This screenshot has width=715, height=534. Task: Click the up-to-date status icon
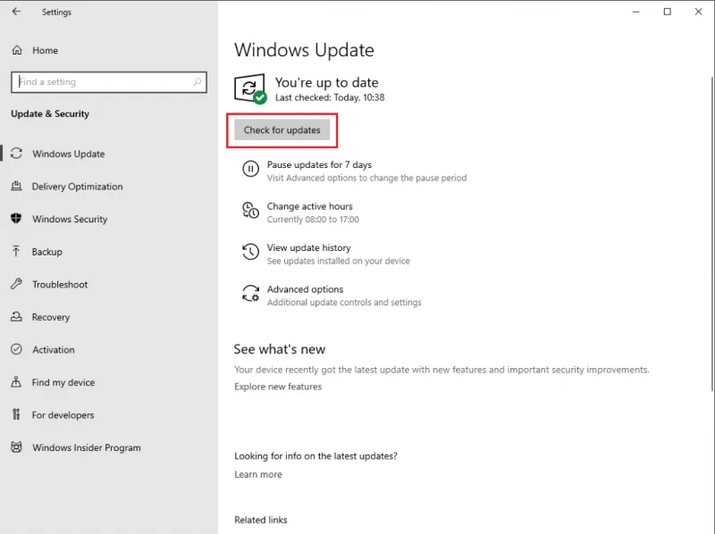click(x=250, y=88)
